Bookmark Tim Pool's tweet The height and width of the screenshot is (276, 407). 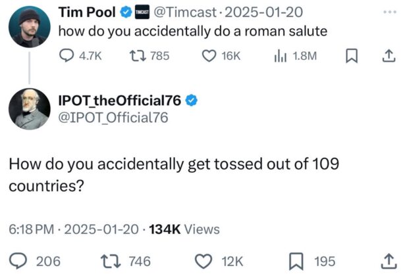(350, 57)
